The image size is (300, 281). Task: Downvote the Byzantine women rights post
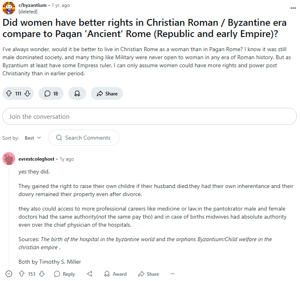(27, 93)
